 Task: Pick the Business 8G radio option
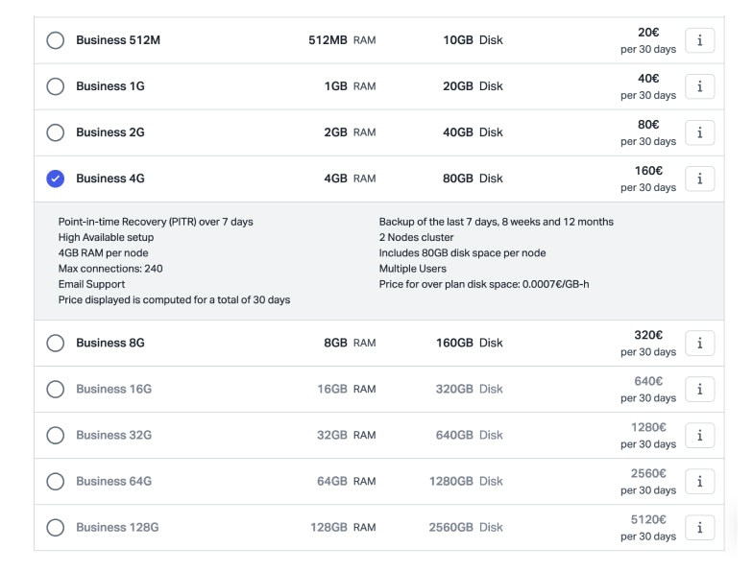(56, 343)
